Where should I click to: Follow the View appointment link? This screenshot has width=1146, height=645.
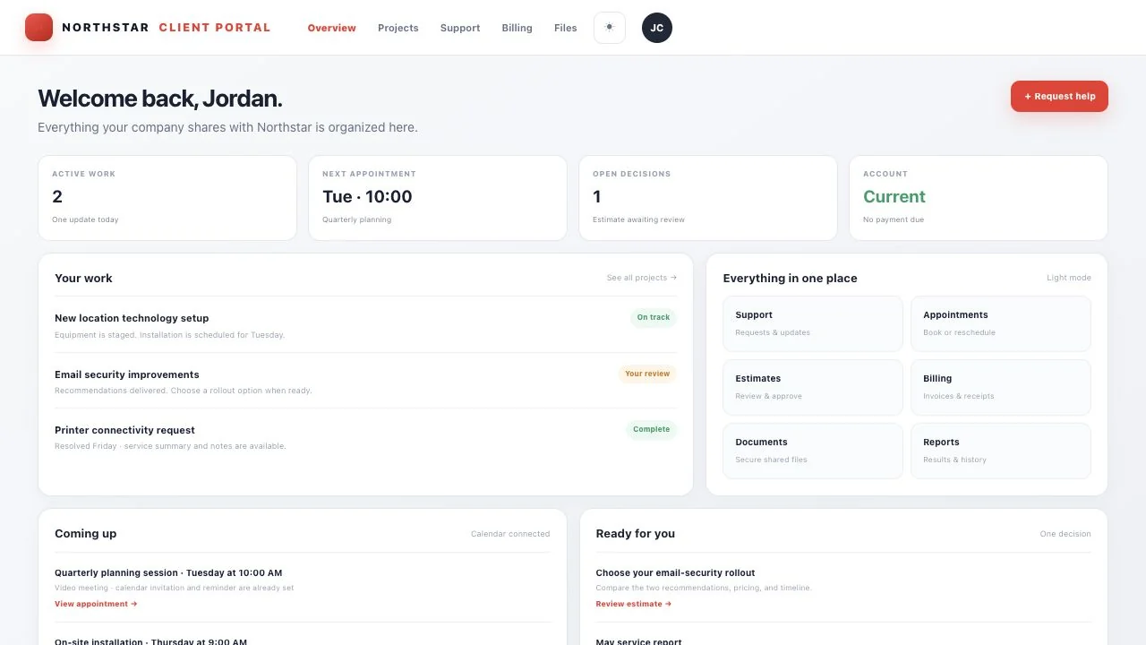96,604
